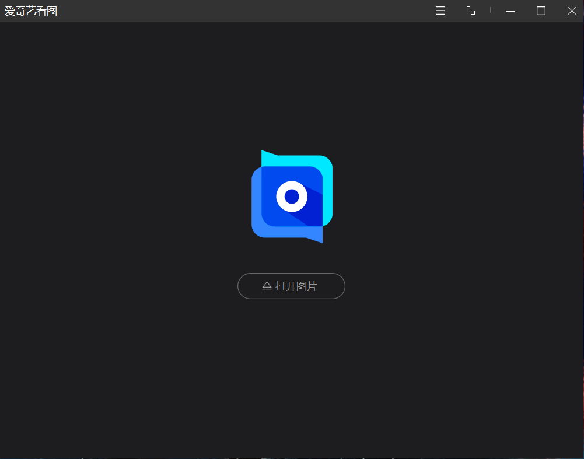
Task: Click the taskbar sliver at screen bottom
Action: point(292,457)
